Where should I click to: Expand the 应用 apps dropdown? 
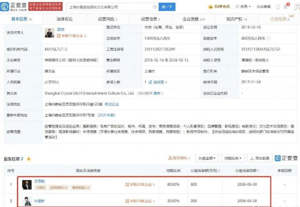[x=243, y=7]
